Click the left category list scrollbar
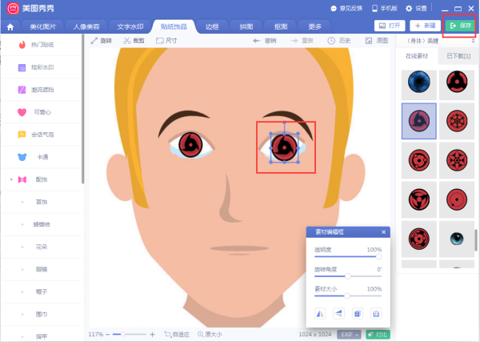Screen dimensions: 480x342 pos(82,108)
